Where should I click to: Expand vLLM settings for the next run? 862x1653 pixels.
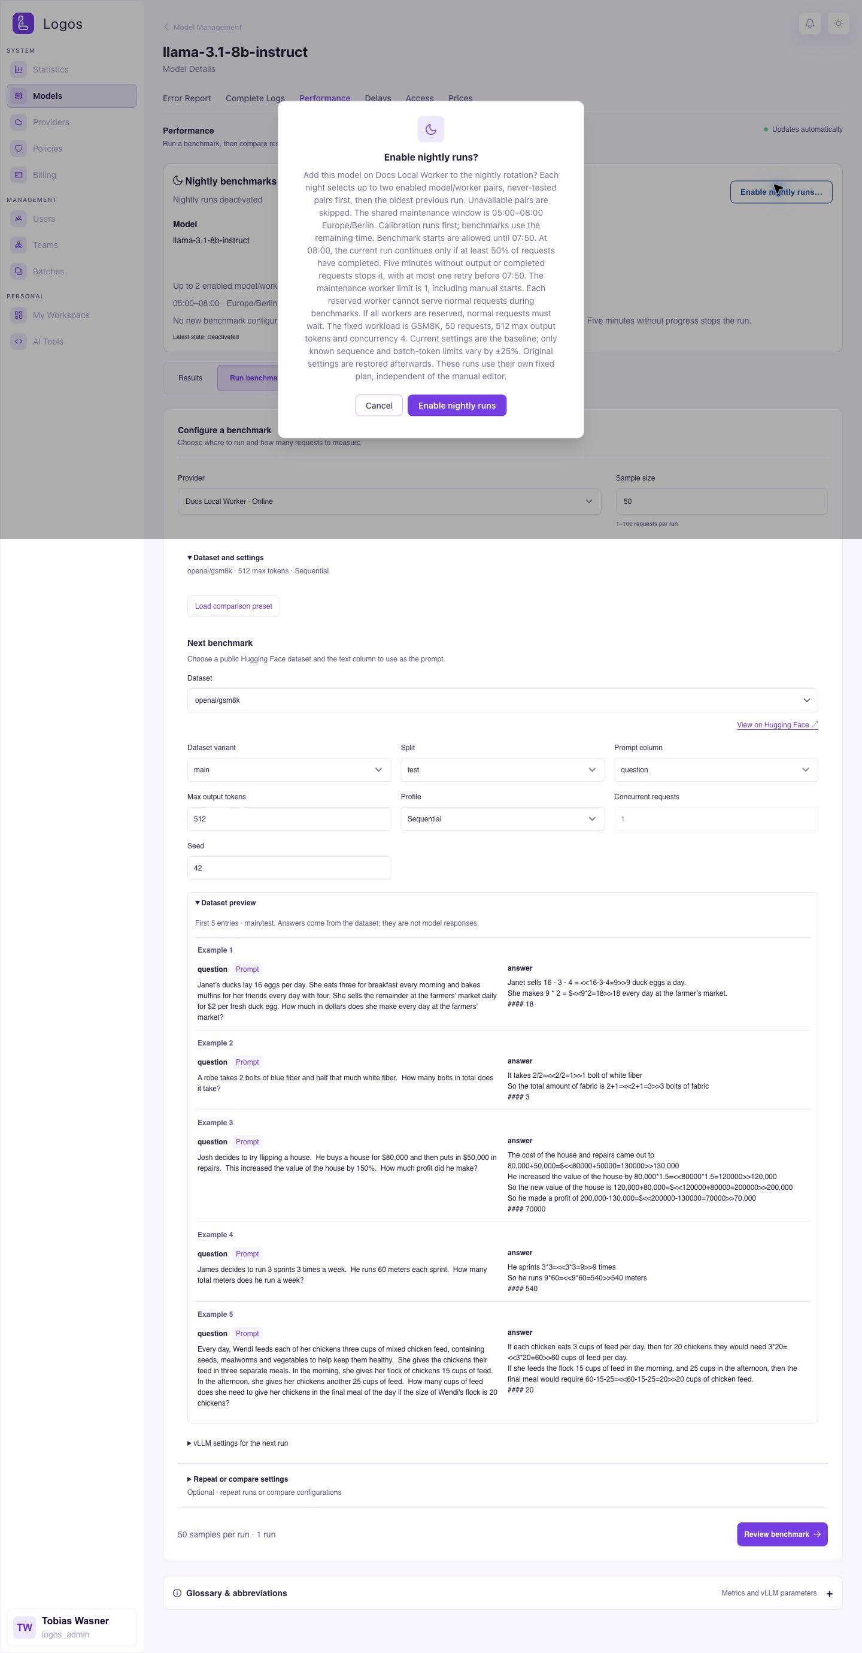(x=237, y=1443)
